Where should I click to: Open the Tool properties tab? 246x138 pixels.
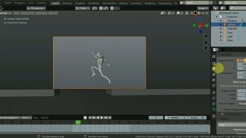(x=214, y=57)
